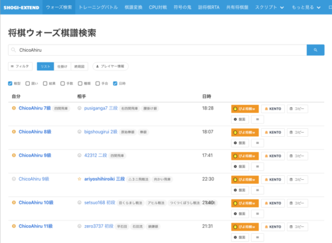Focus the search field containing ChicoAhiru
This screenshot has width=332, height=243.
157,50
